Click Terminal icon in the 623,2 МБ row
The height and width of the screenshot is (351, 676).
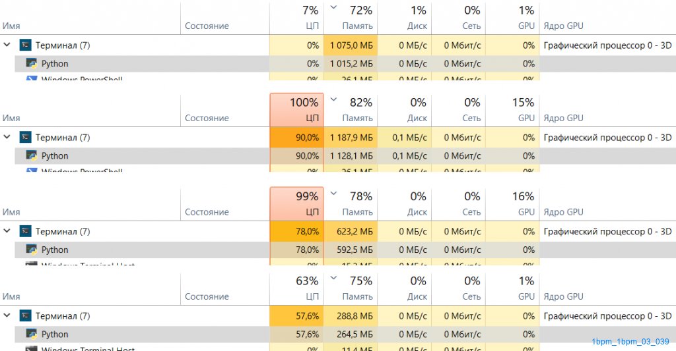26,232
